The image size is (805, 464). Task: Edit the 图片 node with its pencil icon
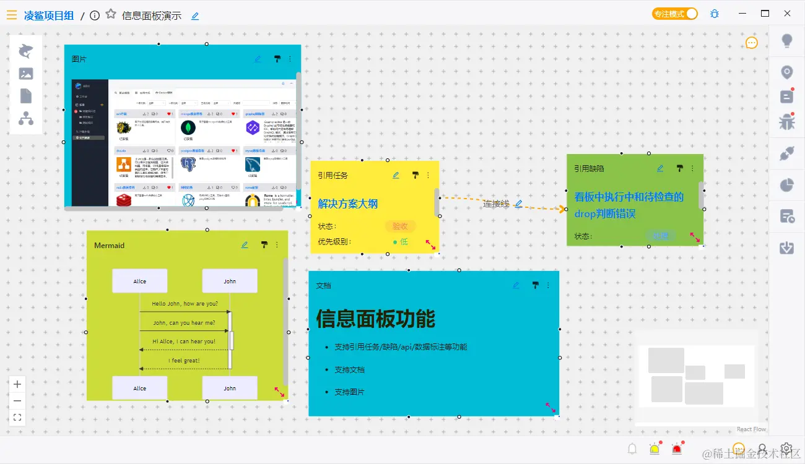point(258,59)
